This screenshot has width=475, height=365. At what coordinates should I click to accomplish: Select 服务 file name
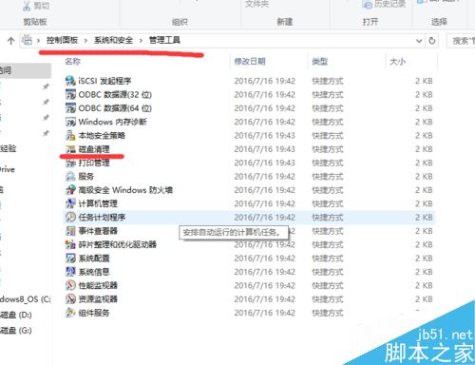(x=86, y=176)
